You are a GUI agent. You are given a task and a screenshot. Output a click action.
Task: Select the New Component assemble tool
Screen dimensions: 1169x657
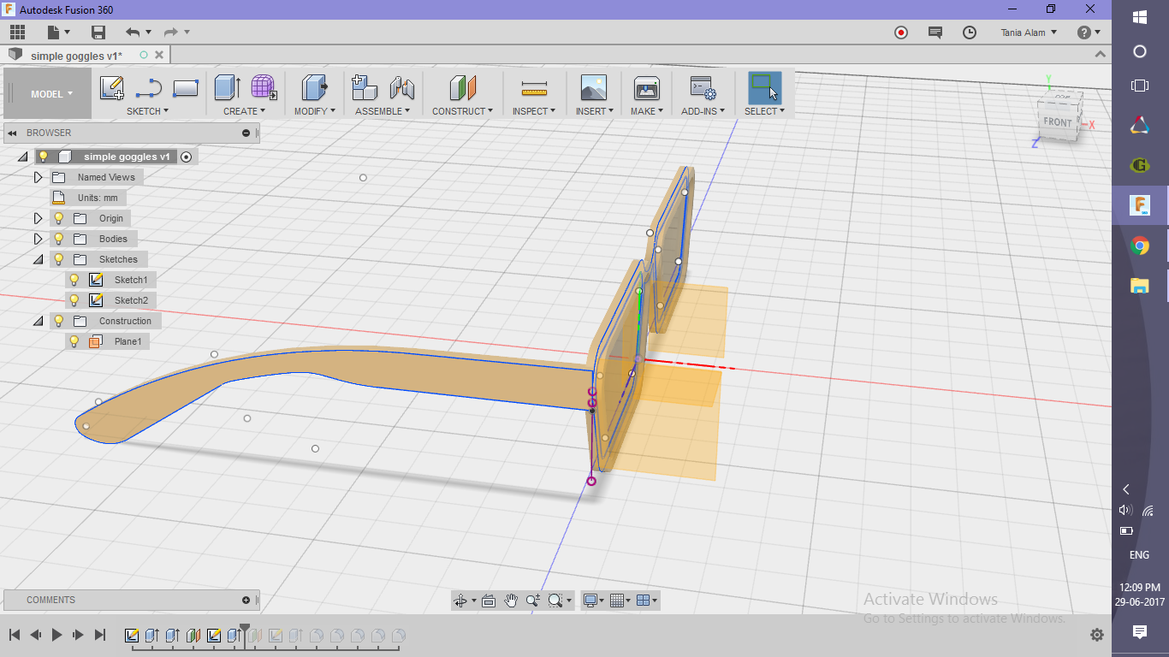click(x=365, y=87)
